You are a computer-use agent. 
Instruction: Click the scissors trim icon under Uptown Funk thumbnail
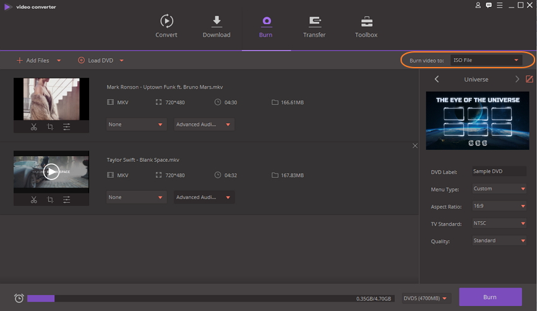coord(34,127)
